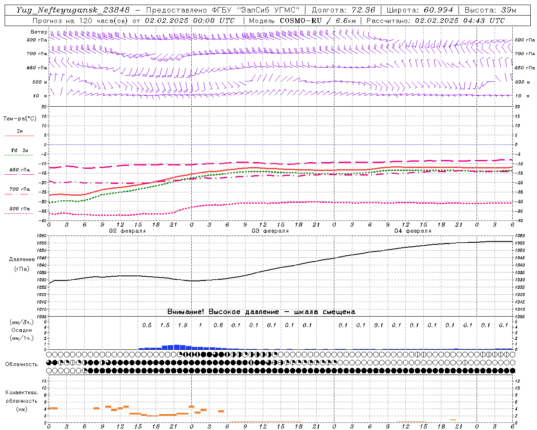Click the Осадки precipitation label
The image size is (537, 430).
click(22, 330)
